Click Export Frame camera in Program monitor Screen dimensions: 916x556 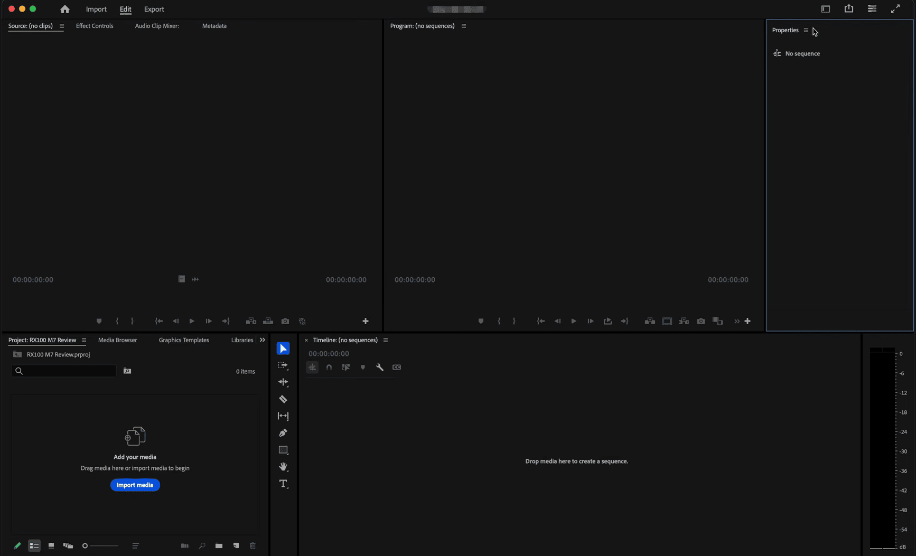coord(701,321)
